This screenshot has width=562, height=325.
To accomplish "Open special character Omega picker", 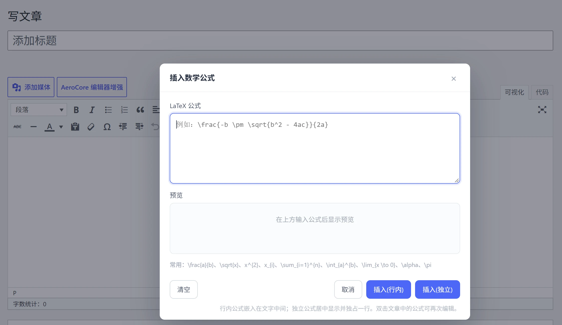I will (107, 127).
